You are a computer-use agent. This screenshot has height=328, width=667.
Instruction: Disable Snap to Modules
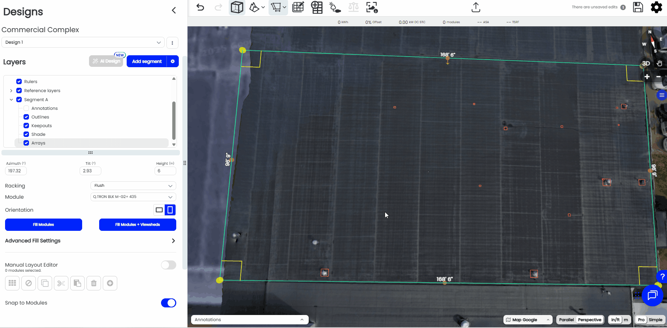(168, 303)
